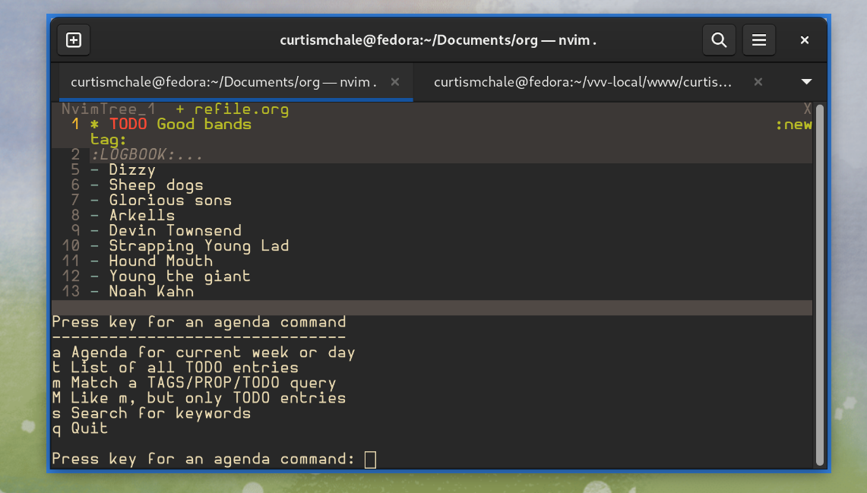Image resolution: width=867 pixels, height=493 pixels.
Task: Open the terminal search icon
Action: [x=718, y=40]
